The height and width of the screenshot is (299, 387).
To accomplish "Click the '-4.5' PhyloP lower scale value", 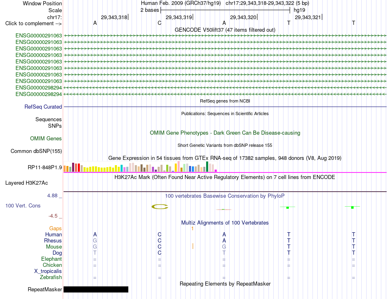I will (x=53, y=216).
